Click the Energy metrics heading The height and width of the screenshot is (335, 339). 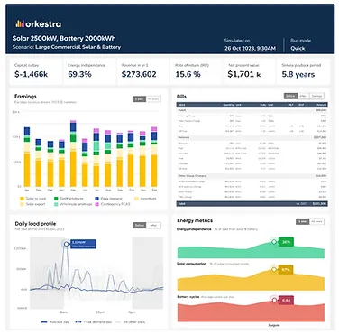coord(195,220)
